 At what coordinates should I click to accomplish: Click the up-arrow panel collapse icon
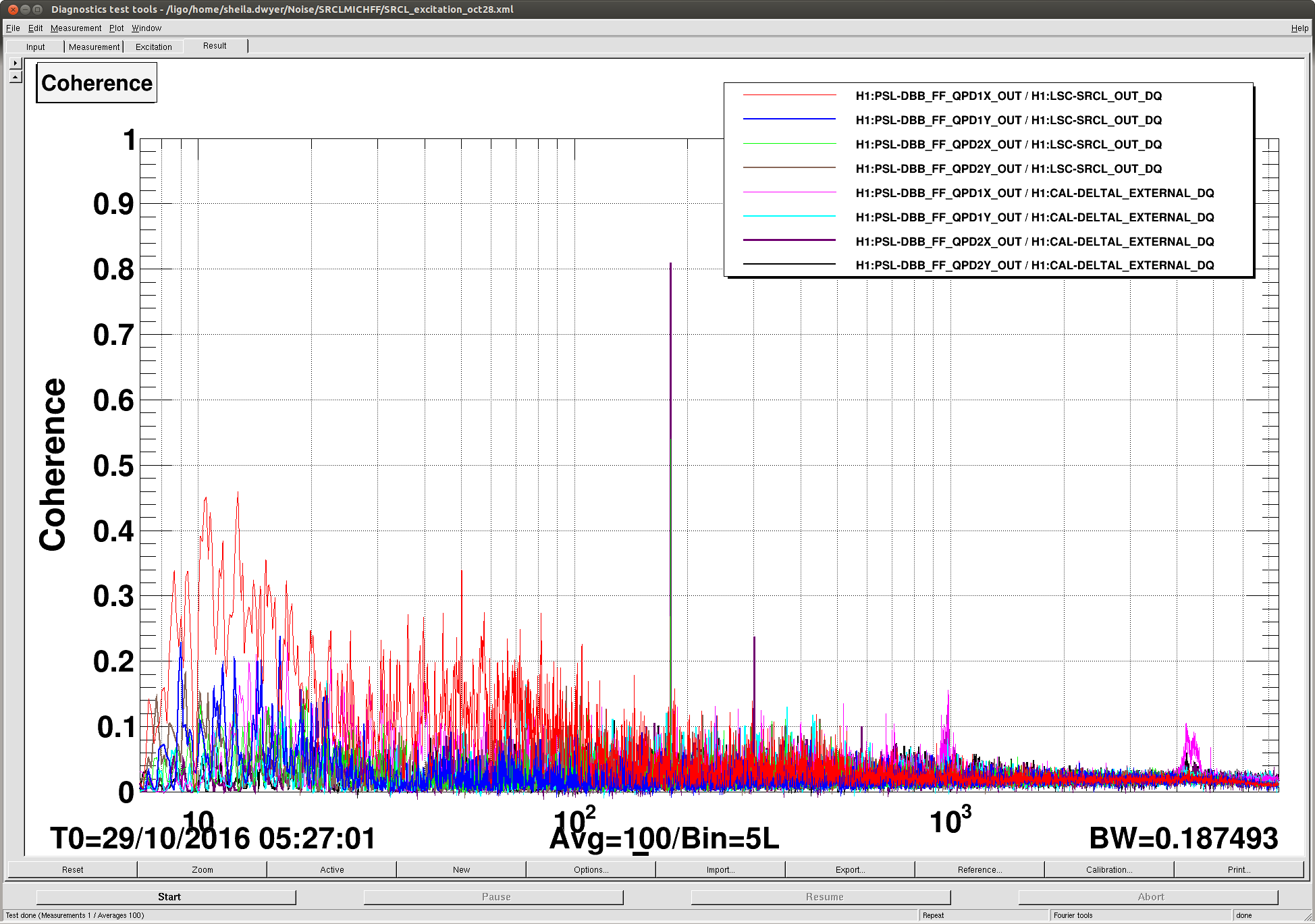[16, 77]
